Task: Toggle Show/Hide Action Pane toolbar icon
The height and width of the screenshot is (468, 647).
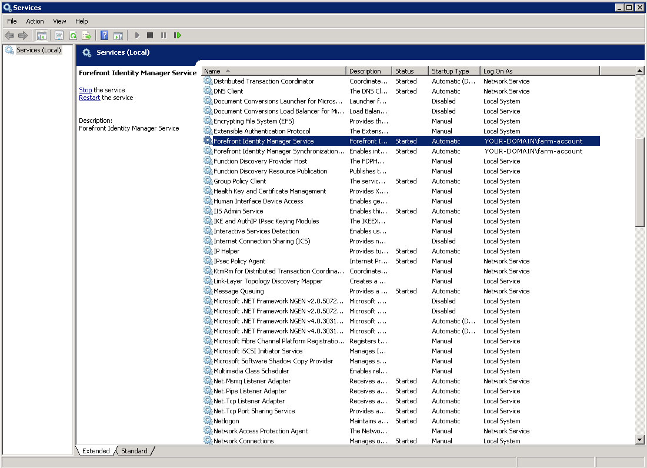Action: click(118, 35)
